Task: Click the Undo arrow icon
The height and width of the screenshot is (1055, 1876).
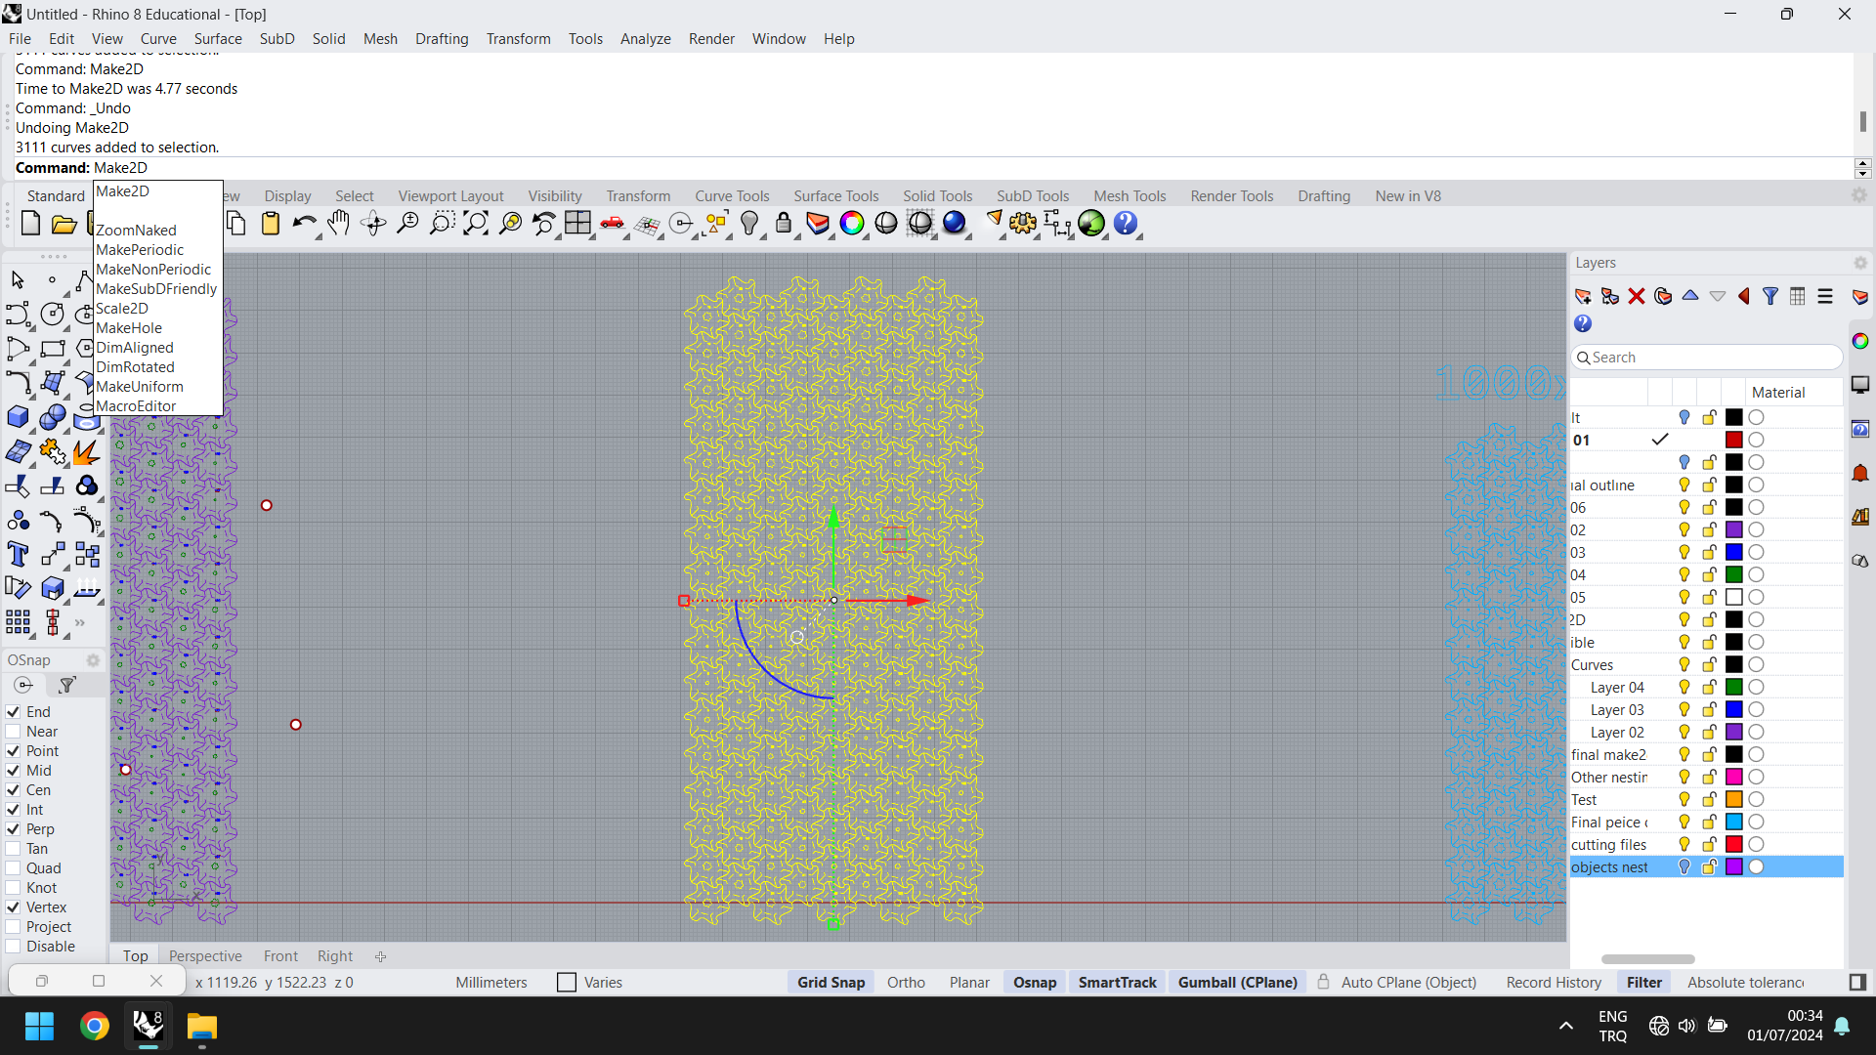Action: point(304,224)
